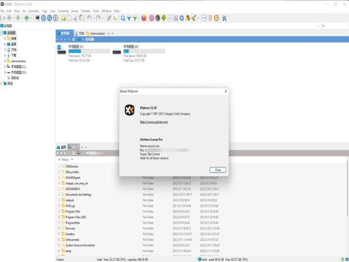Go forward with the Forward arrow icon

coord(18,18)
